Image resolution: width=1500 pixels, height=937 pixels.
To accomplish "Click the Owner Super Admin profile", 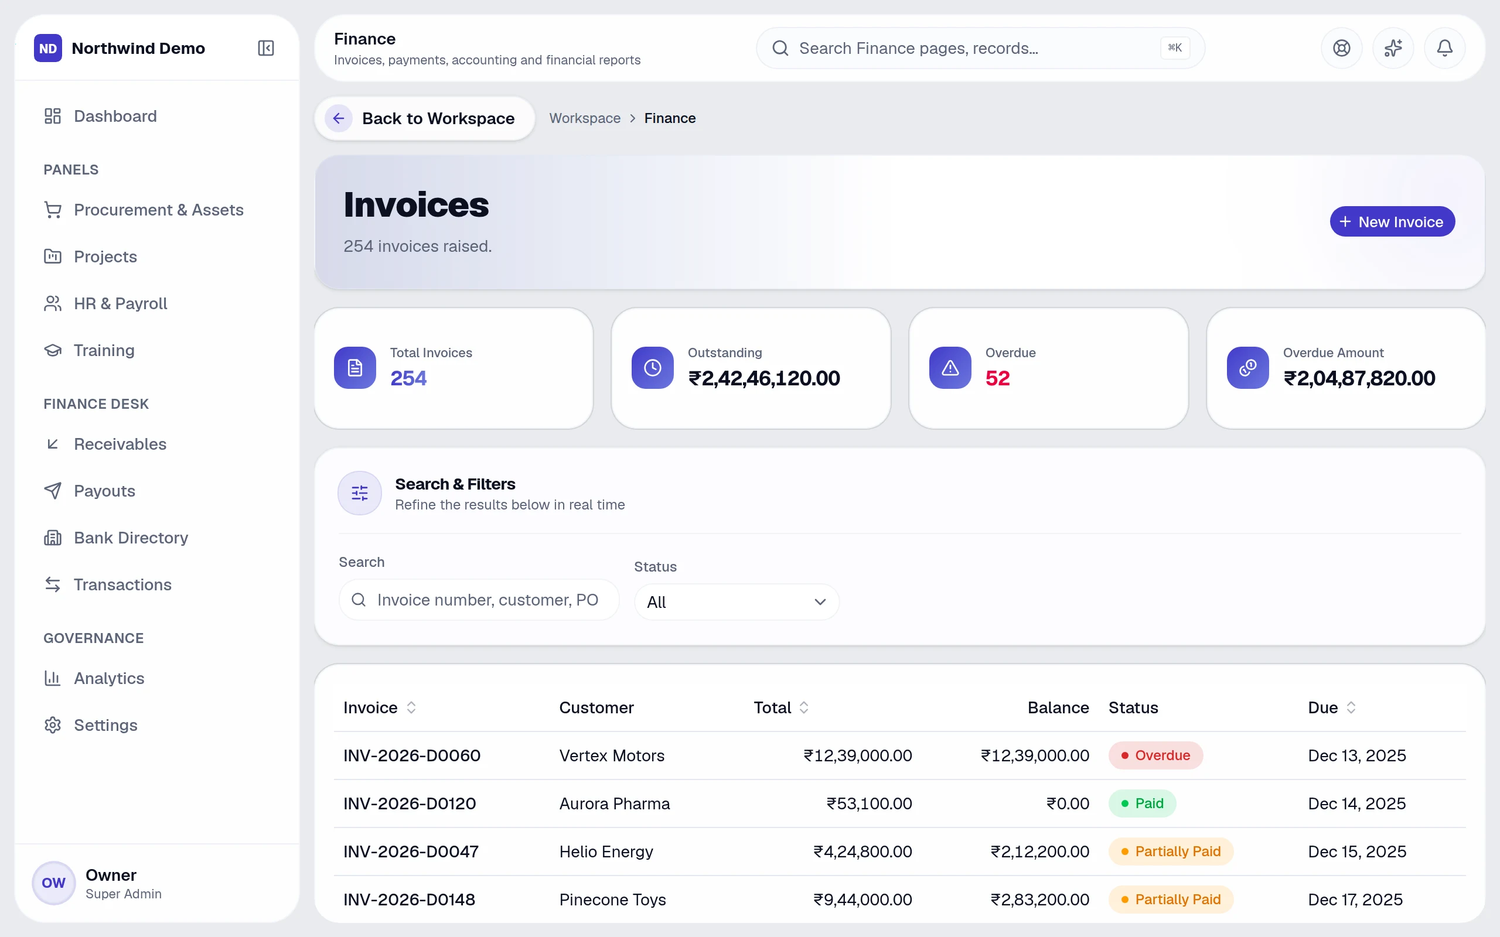I will click(x=156, y=883).
